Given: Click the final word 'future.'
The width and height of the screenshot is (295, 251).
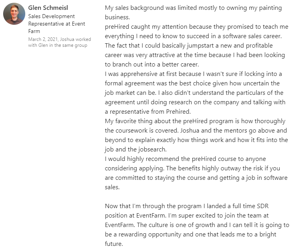Looking at the screenshot, I should [114, 244].
